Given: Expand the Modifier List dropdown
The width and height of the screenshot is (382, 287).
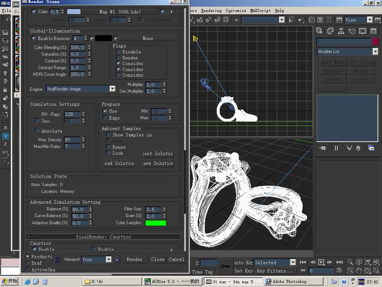Looking at the screenshot, I should [x=375, y=52].
